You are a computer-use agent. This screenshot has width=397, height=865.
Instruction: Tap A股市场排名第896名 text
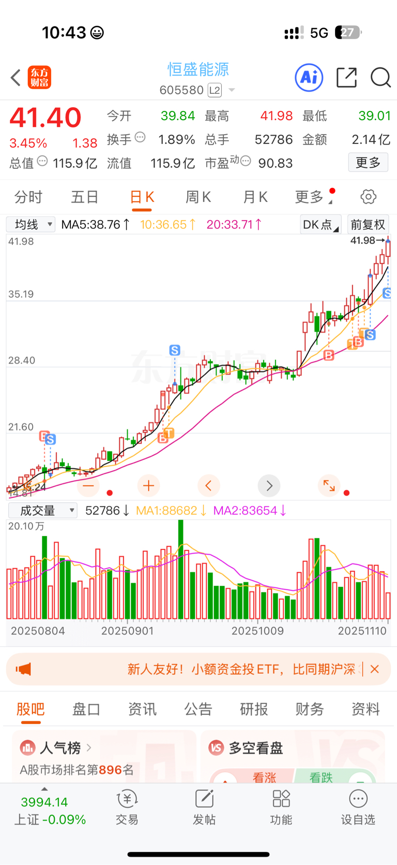click(77, 770)
